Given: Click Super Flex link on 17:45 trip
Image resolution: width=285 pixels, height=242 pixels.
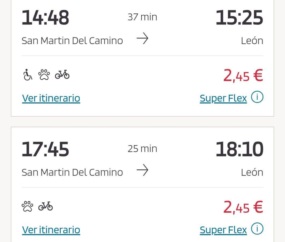Looking at the screenshot, I should [223, 230].
